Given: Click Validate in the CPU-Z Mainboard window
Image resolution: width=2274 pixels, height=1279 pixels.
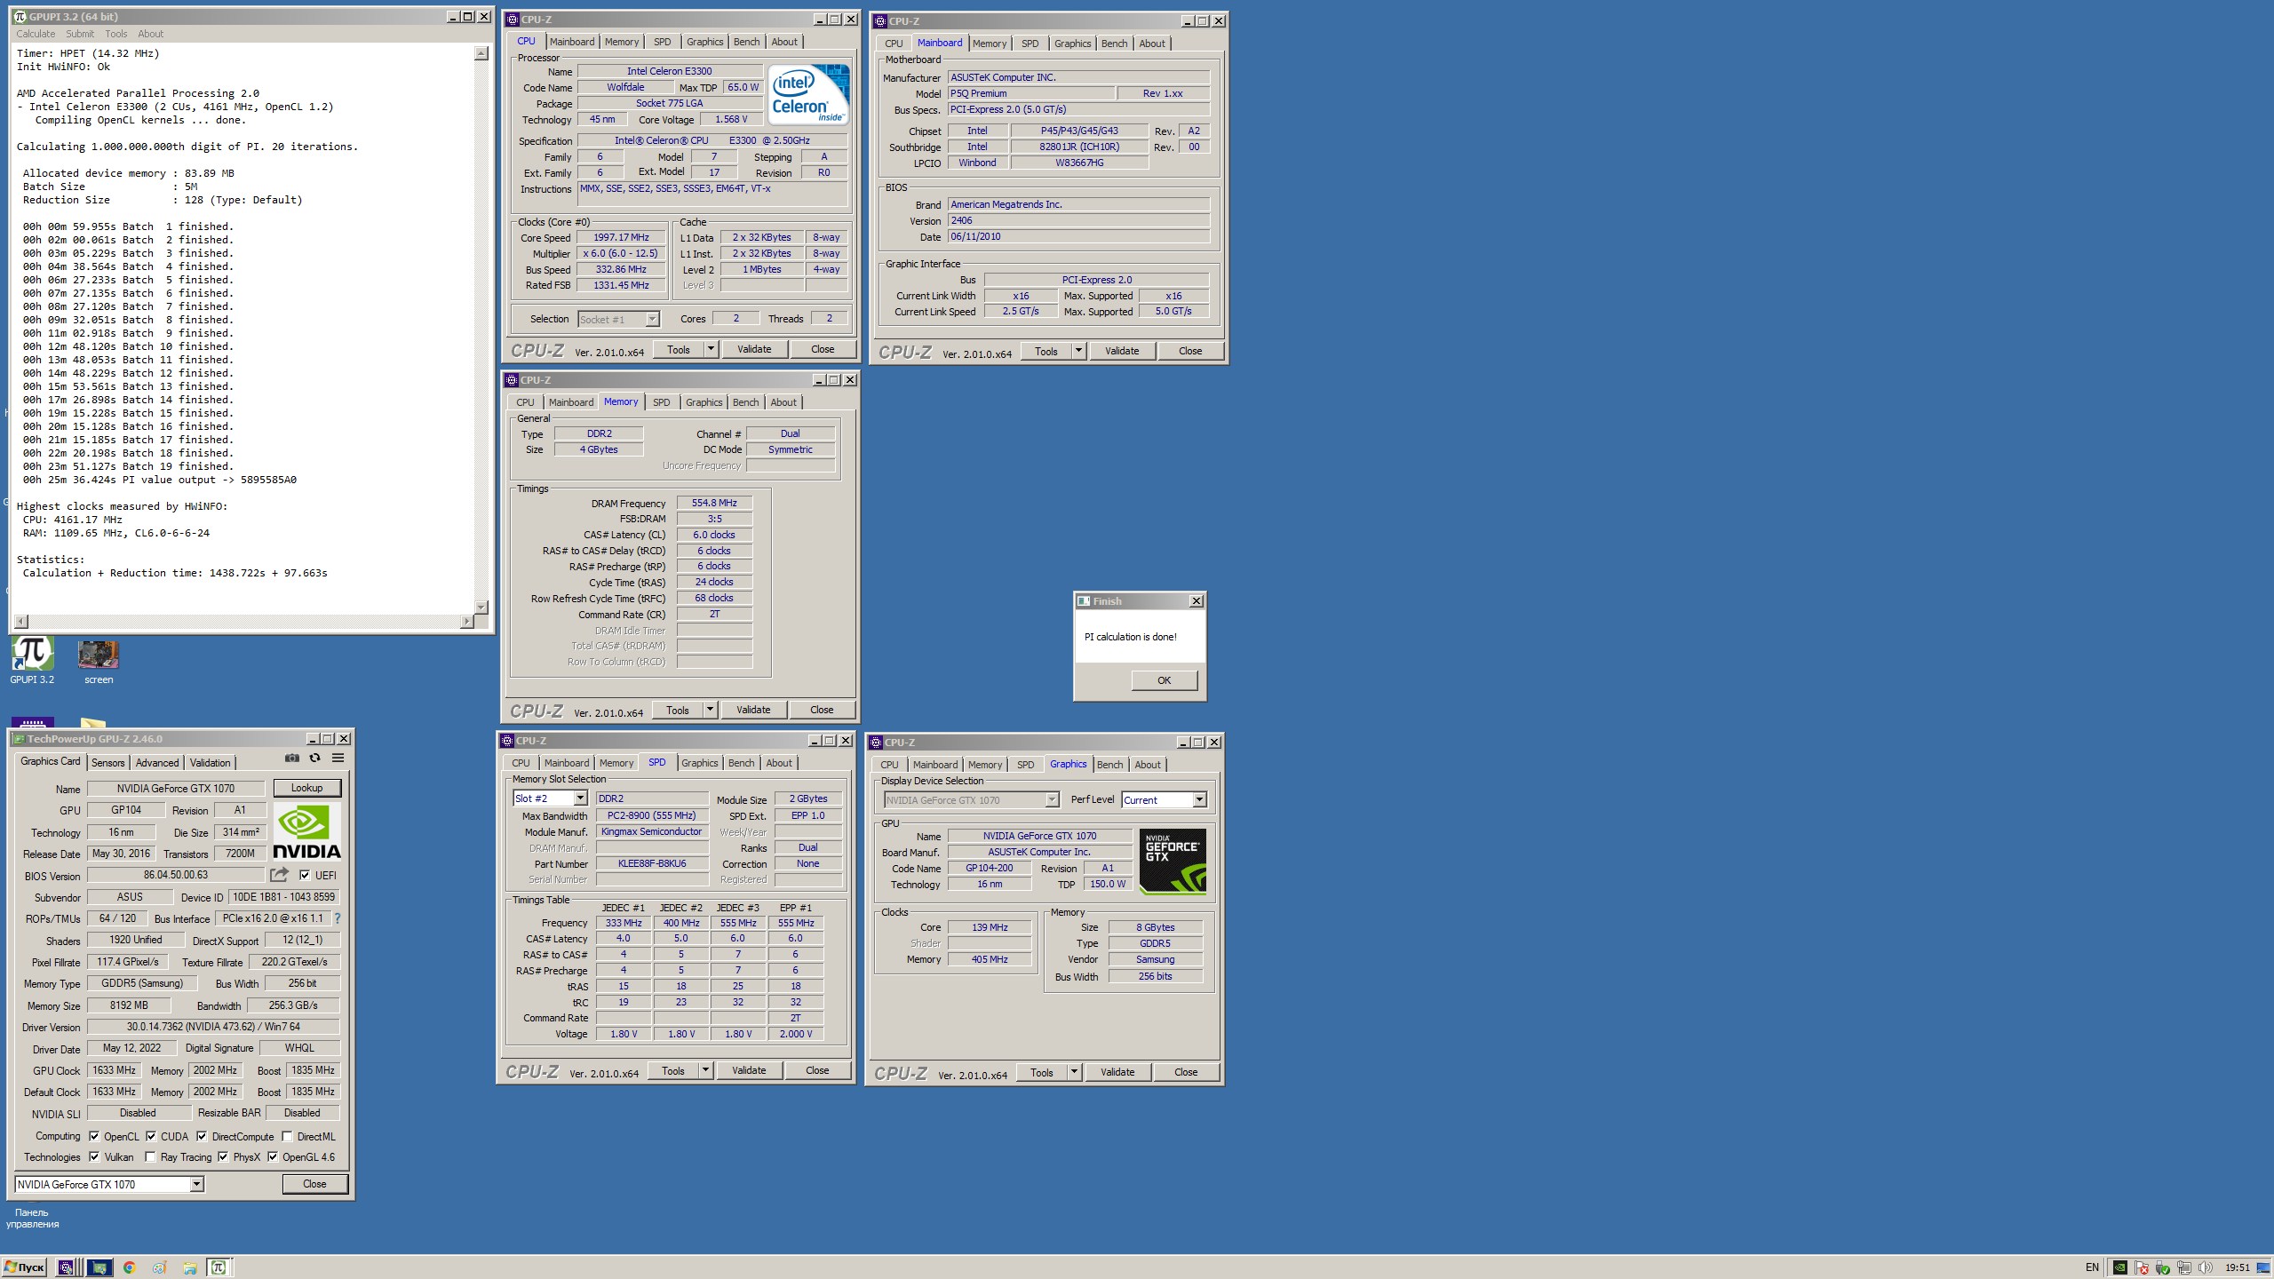Looking at the screenshot, I should [x=1122, y=351].
